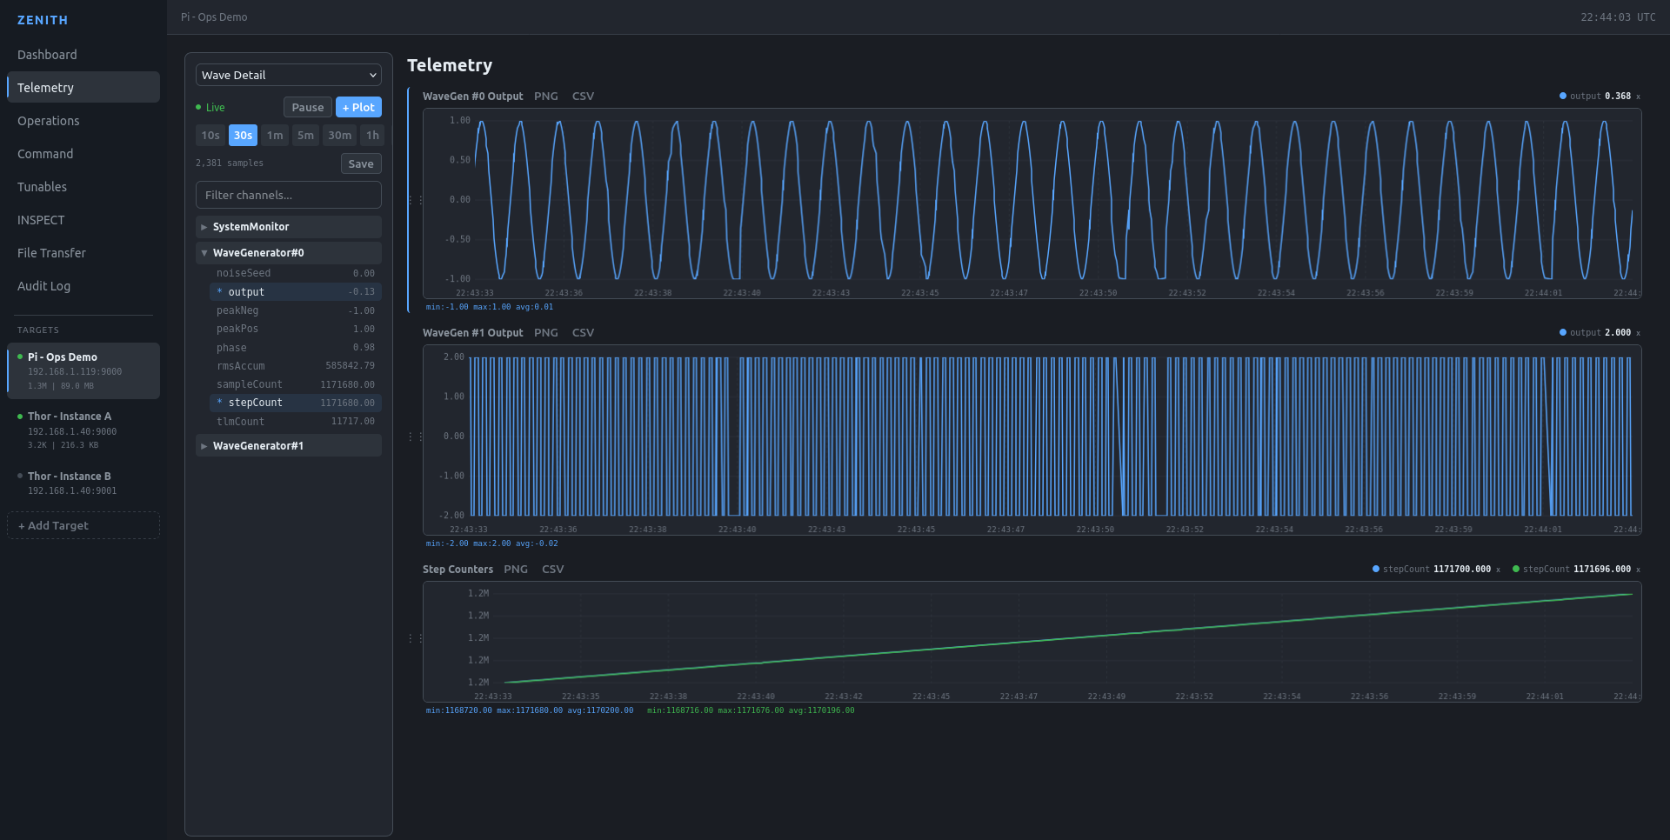
Task: Pause the live telemetry stream
Action: pyautogui.click(x=307, y=107)
